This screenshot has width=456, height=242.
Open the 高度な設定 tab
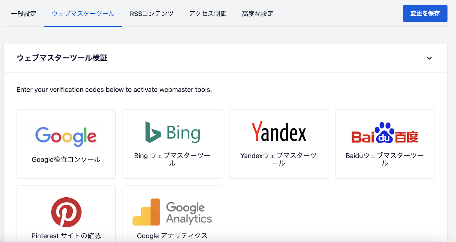tap(258, 14)
